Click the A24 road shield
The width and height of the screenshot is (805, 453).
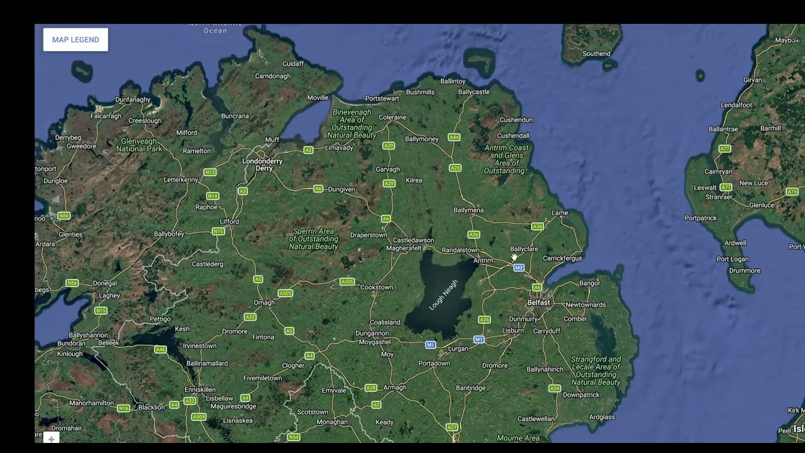pyautogui.click(x=555, y=389)
